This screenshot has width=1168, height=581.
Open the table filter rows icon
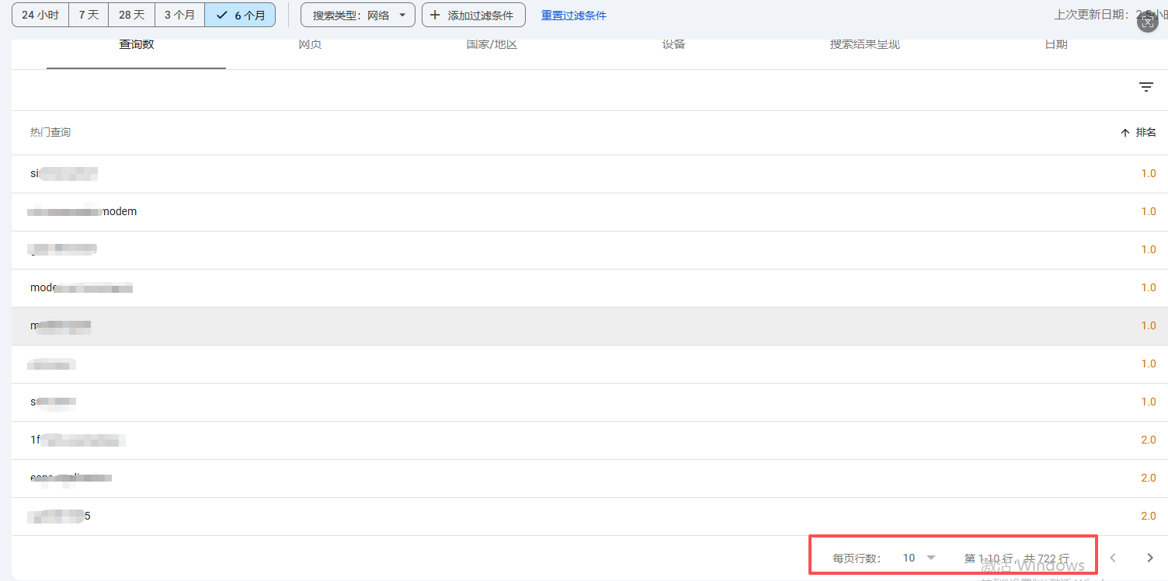(x=1145, y=87)
